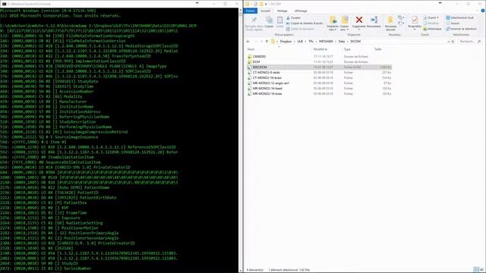Open the new item dropdown in Nouveau group

pyautogui.click(x=401, y=17)
